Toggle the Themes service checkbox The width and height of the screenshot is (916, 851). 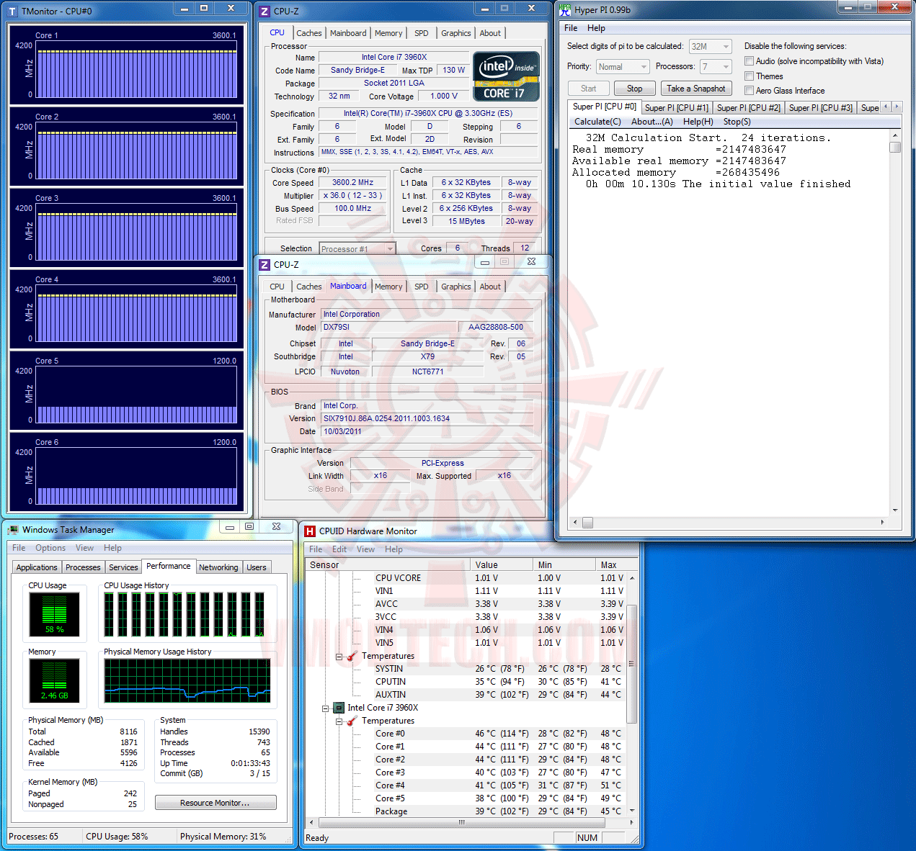750,76
